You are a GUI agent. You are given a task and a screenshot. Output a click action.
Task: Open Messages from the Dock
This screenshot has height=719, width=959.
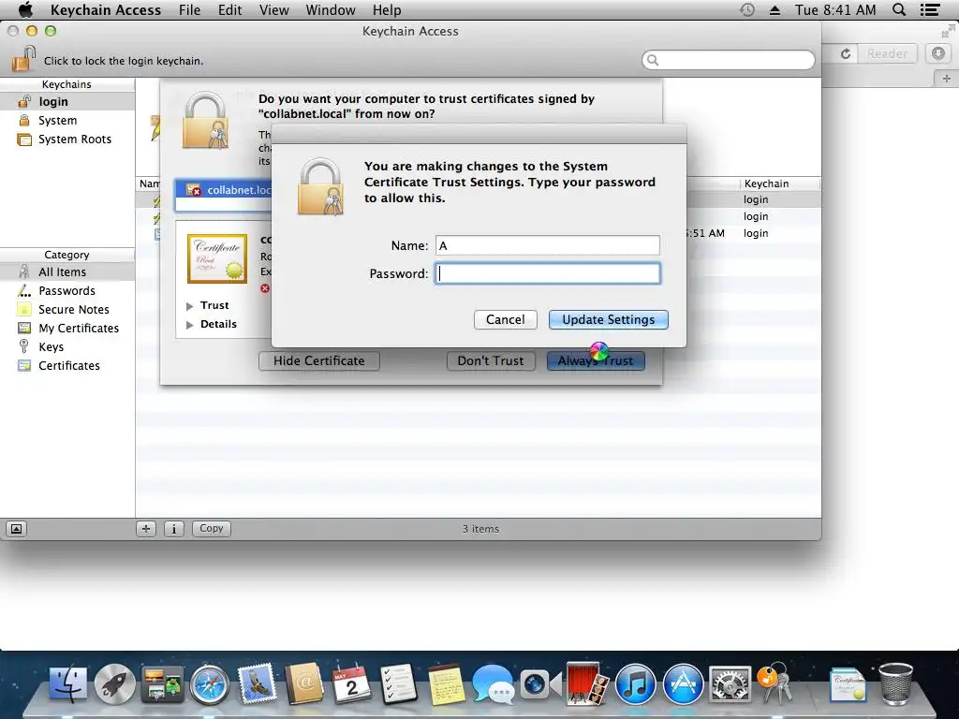coord(494,684)
